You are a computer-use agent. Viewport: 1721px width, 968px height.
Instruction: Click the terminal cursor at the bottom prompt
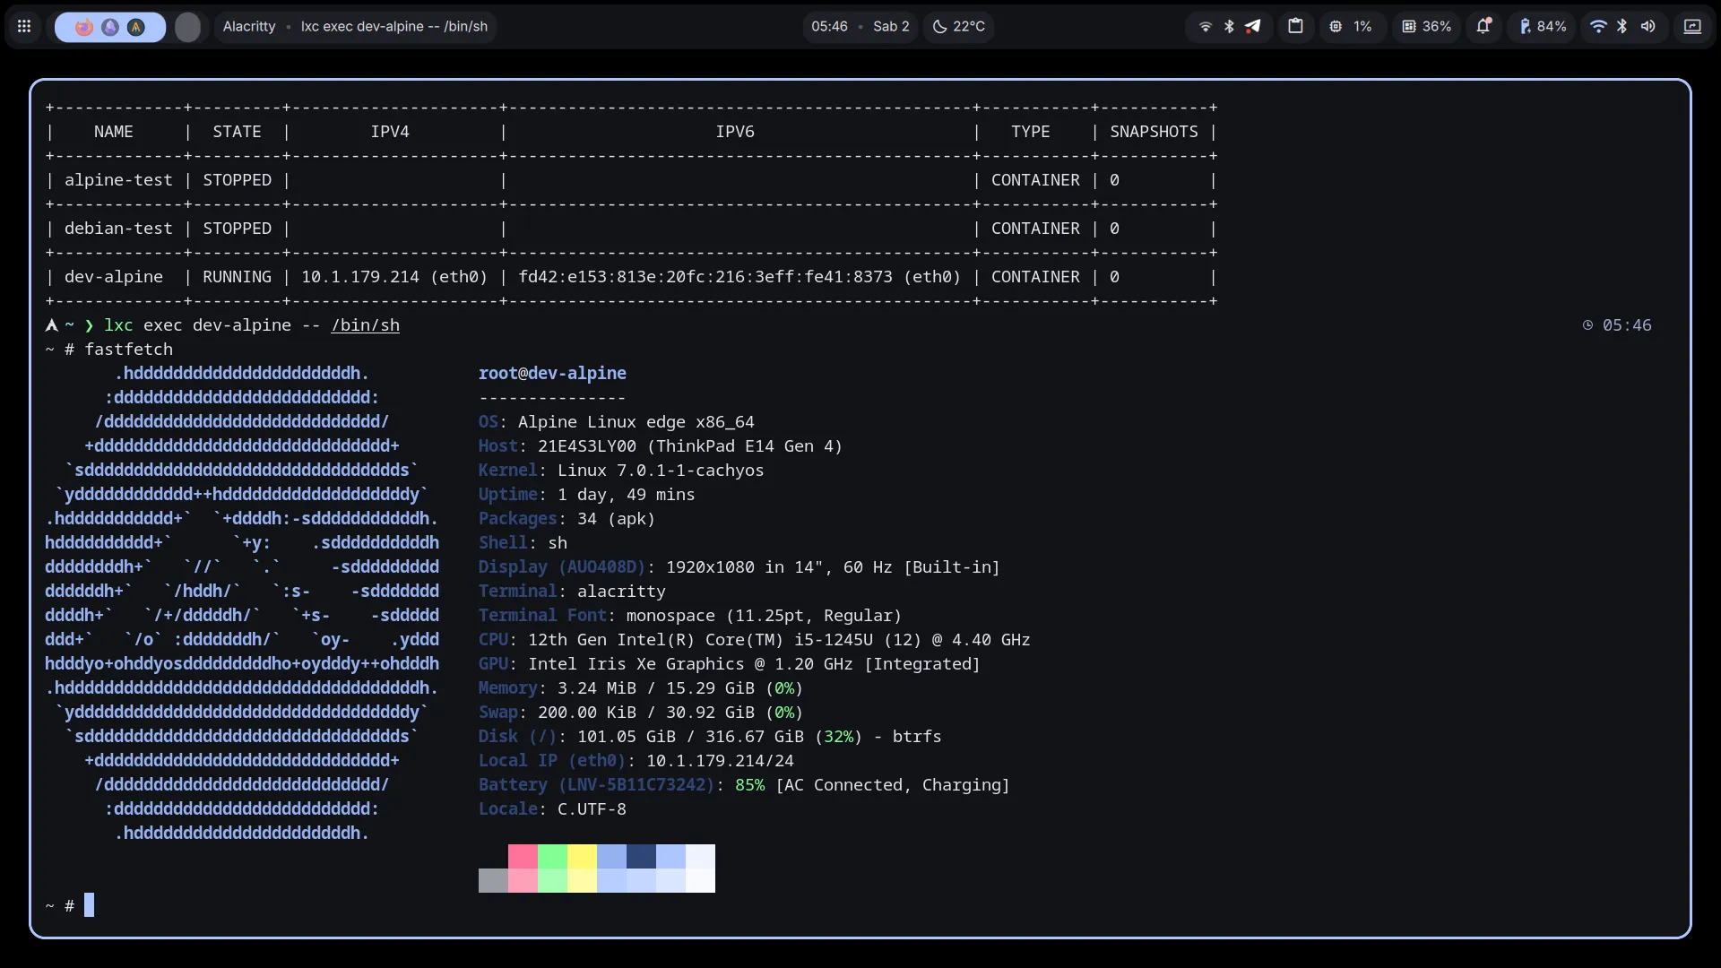(89, 905)
